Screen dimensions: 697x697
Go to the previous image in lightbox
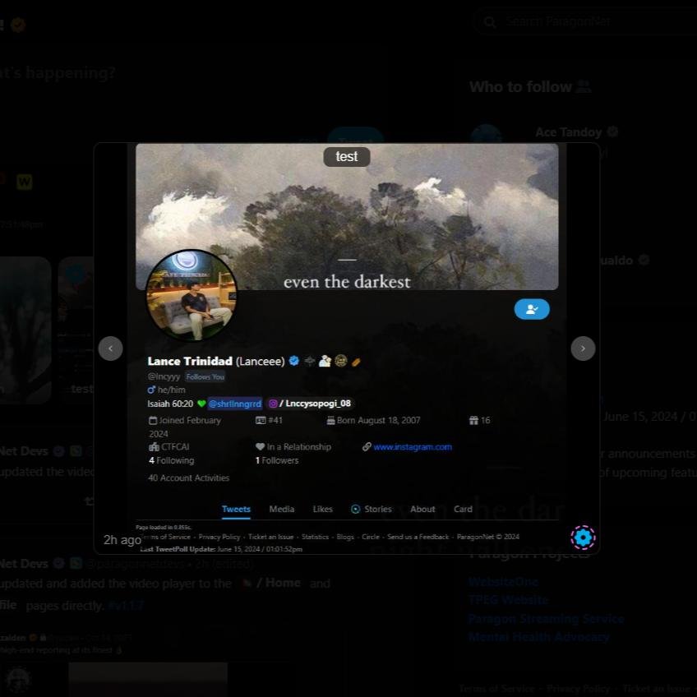pyautogui.click(x=110, y=348)
